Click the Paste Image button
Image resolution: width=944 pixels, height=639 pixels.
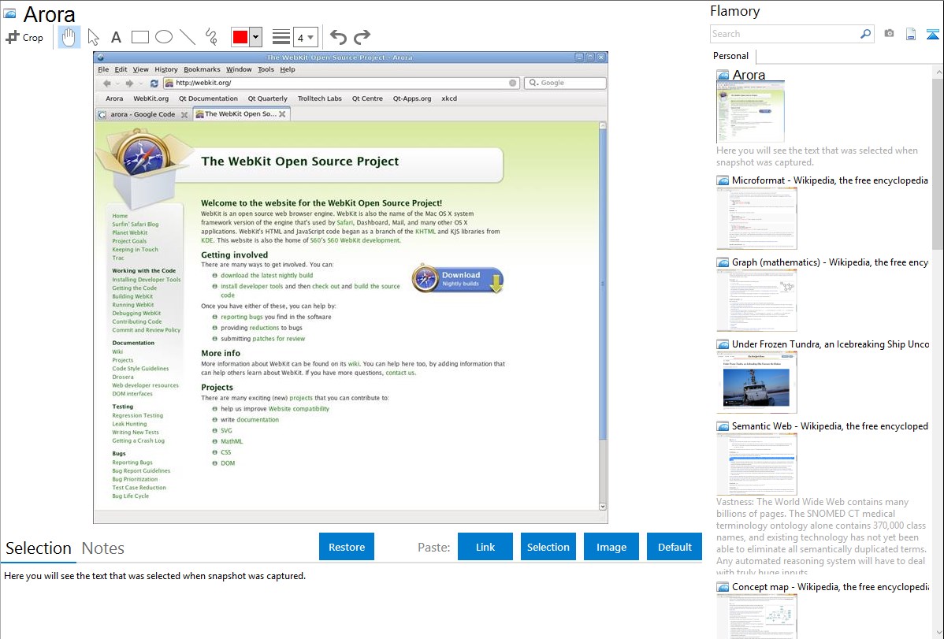[x=611, y=547]
